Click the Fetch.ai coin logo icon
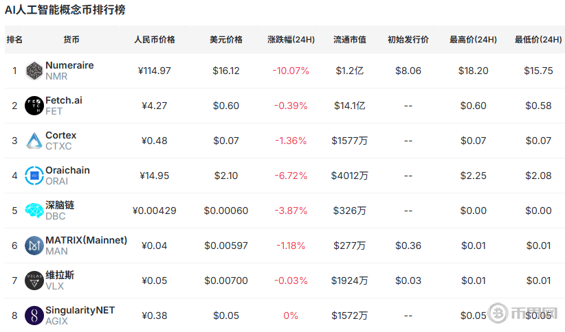 click(34, 106)
